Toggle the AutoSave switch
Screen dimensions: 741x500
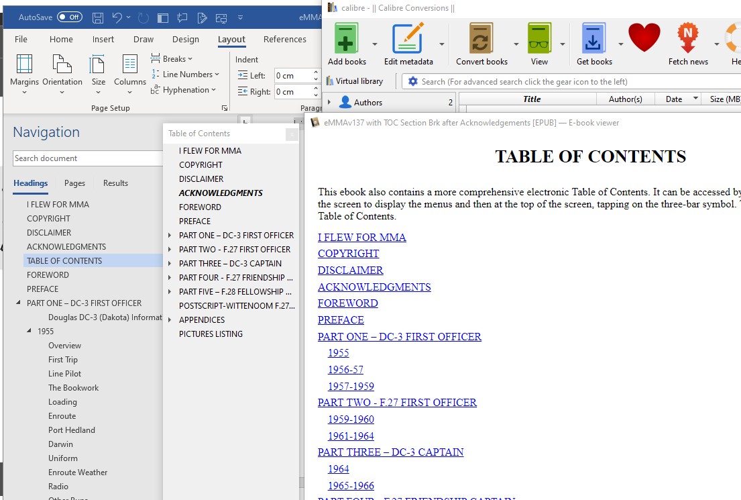70,17
